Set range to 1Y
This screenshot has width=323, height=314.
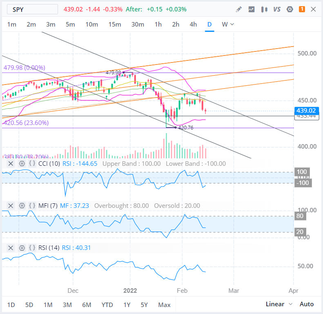[127, 305]
